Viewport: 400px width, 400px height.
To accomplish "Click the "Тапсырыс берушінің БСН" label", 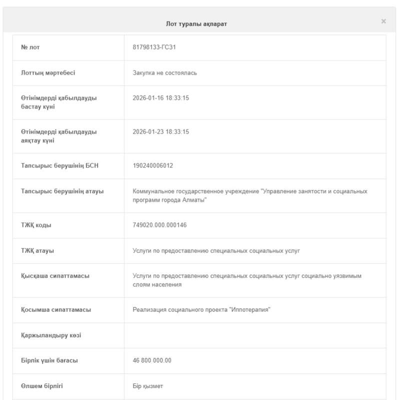I will [59, 165].
